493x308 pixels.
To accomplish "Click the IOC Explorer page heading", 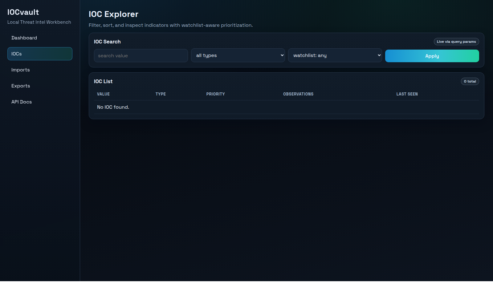I will click(113, 14).
